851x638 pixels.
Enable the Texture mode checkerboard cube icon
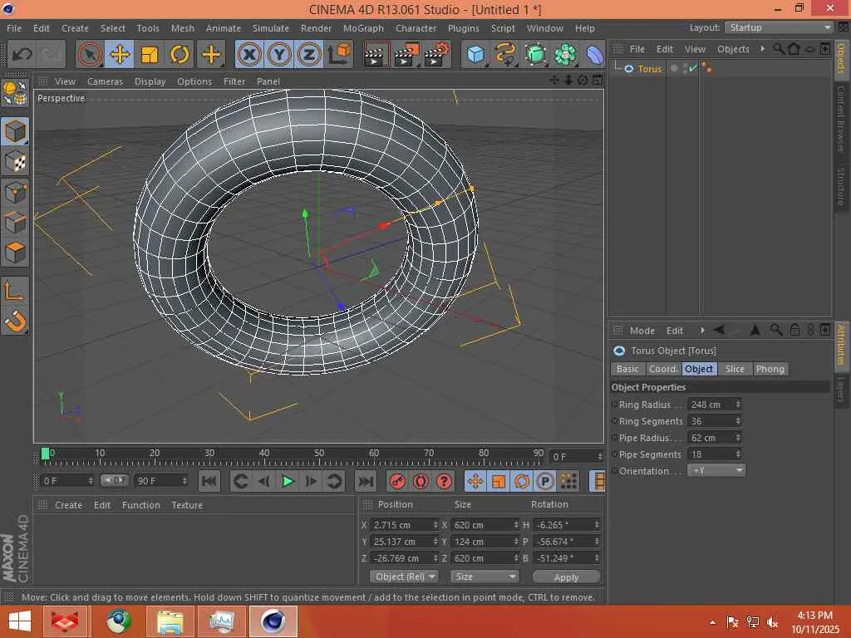tap(15, 162)
